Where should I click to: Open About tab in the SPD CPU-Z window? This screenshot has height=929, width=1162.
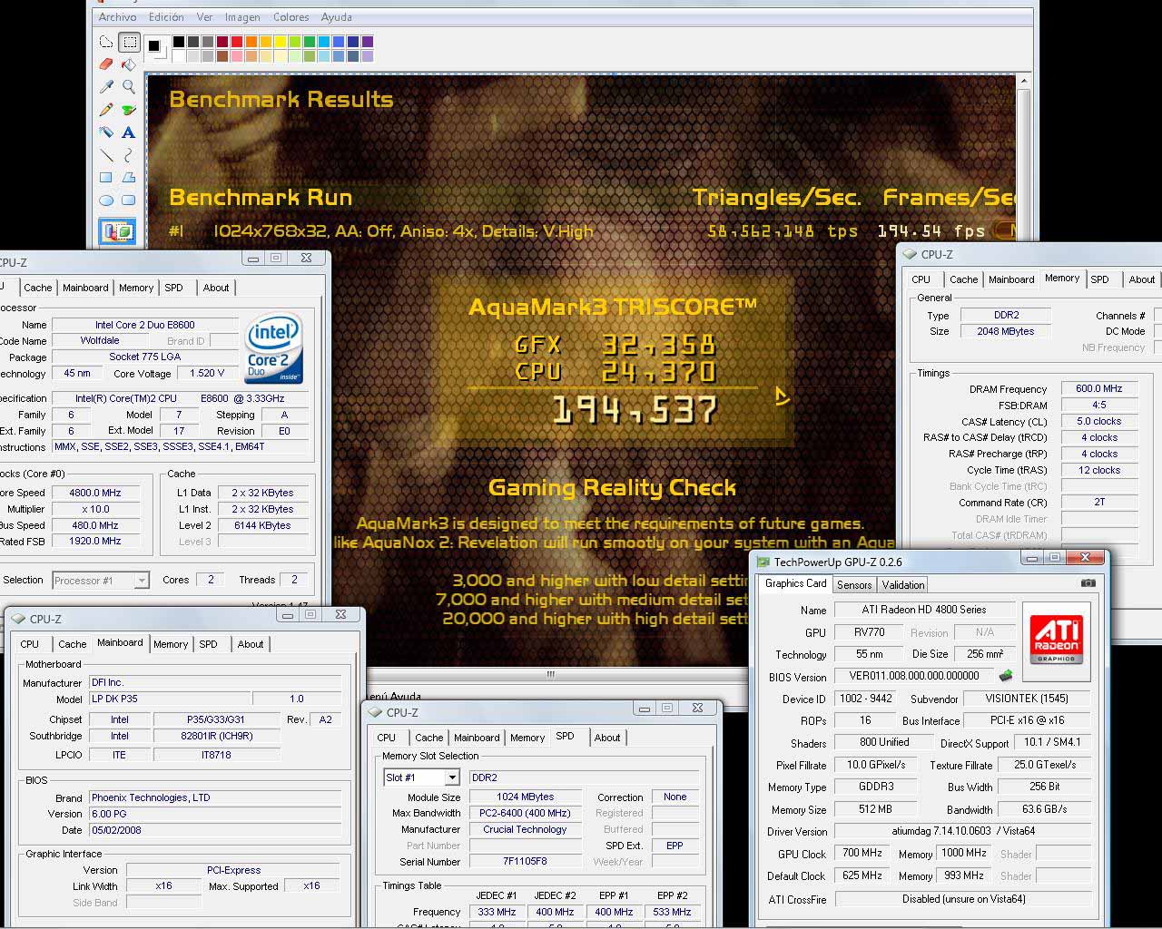click(607, 738)
